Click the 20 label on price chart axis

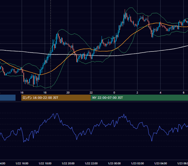coord(68,93)
